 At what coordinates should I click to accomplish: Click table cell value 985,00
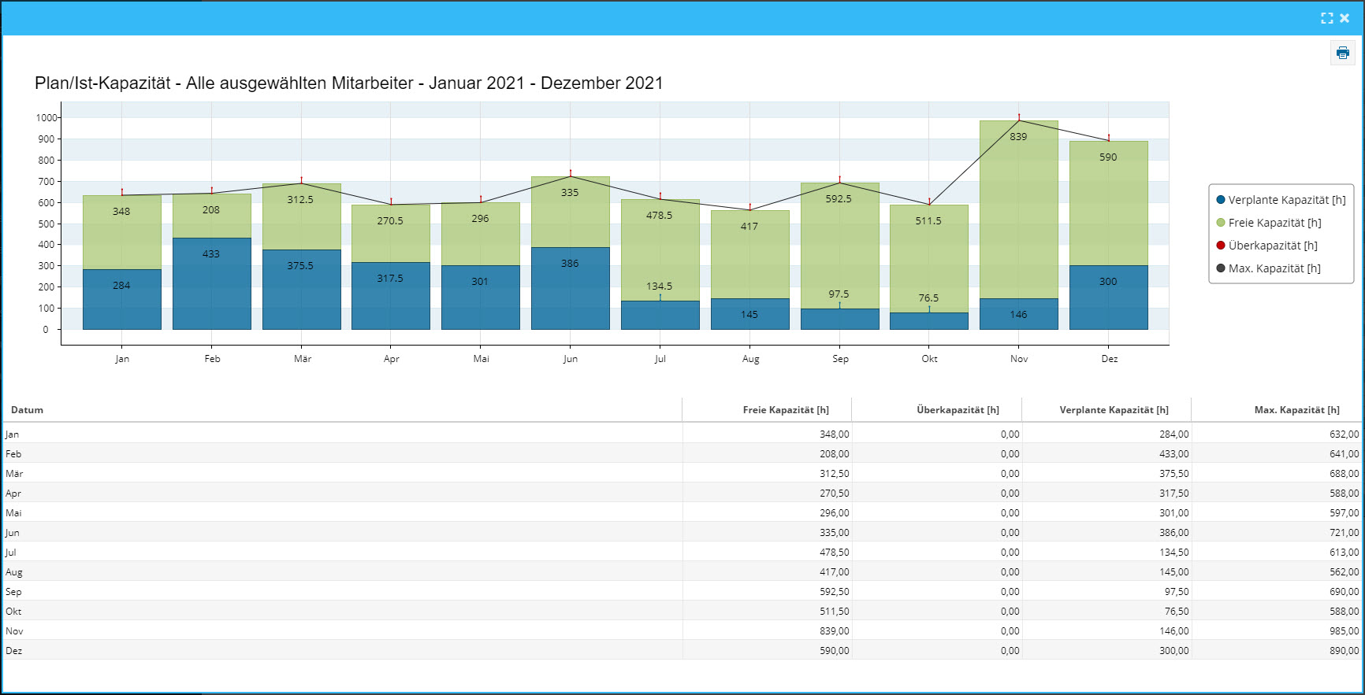1344,631
